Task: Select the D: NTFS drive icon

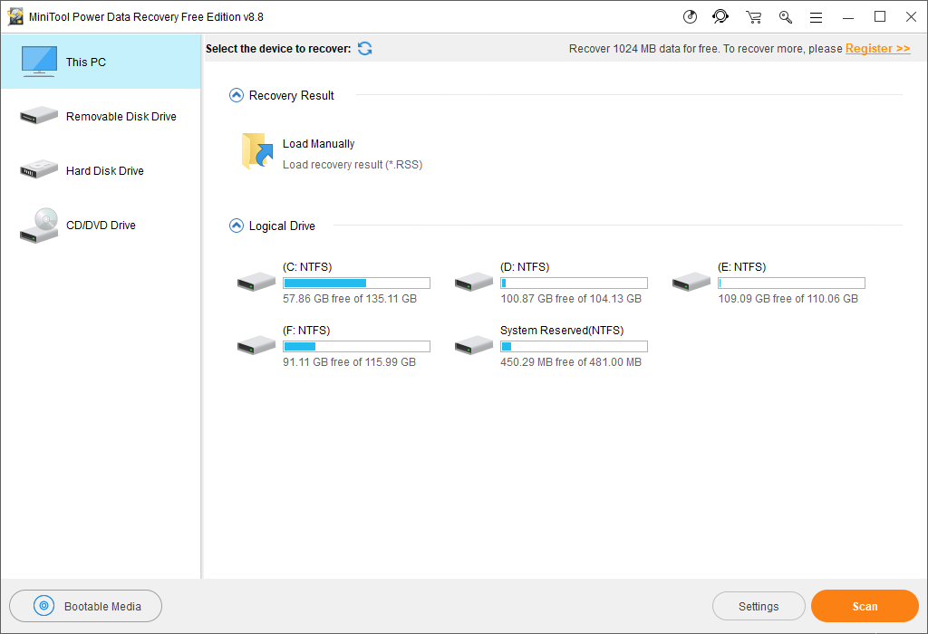Action: click(474, 282)
